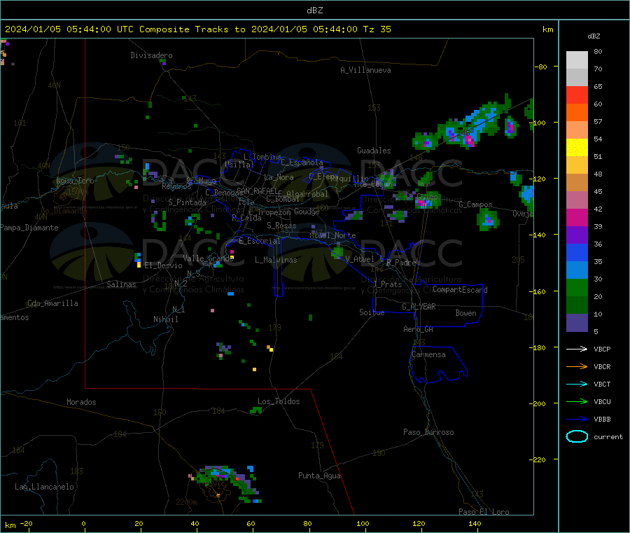Click the storm cell near Los_Toldos
This screenshot has height=533, width=630.
coord(256,410)
